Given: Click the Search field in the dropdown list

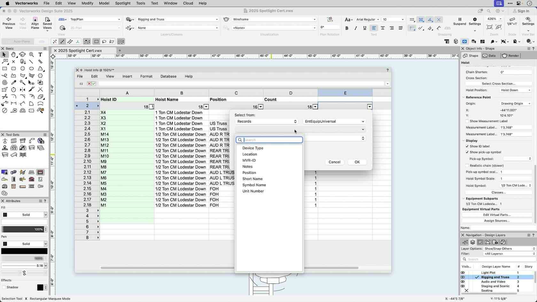Looking at the screenshot, I should coord(269,140).
